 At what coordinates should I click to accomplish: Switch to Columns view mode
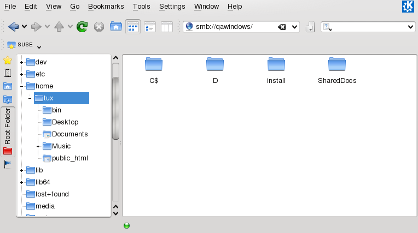tap(167, 26)
